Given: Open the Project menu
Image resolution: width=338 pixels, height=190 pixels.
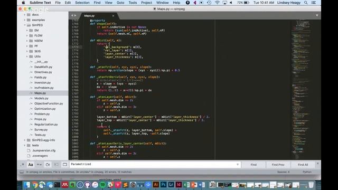Looking at the screenshot, I should click(x=146, y=3).
